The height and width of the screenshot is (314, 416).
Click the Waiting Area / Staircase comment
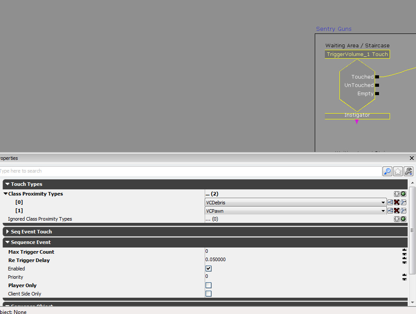click(x=357, y=45)
